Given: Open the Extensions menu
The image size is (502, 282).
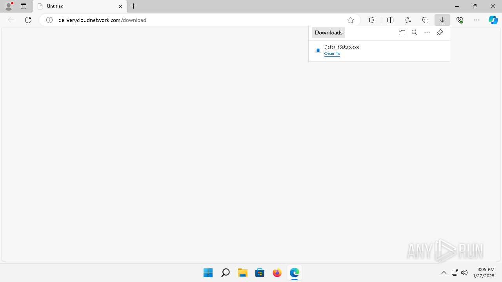Looking at the screenshot, I should pos(371,20).
